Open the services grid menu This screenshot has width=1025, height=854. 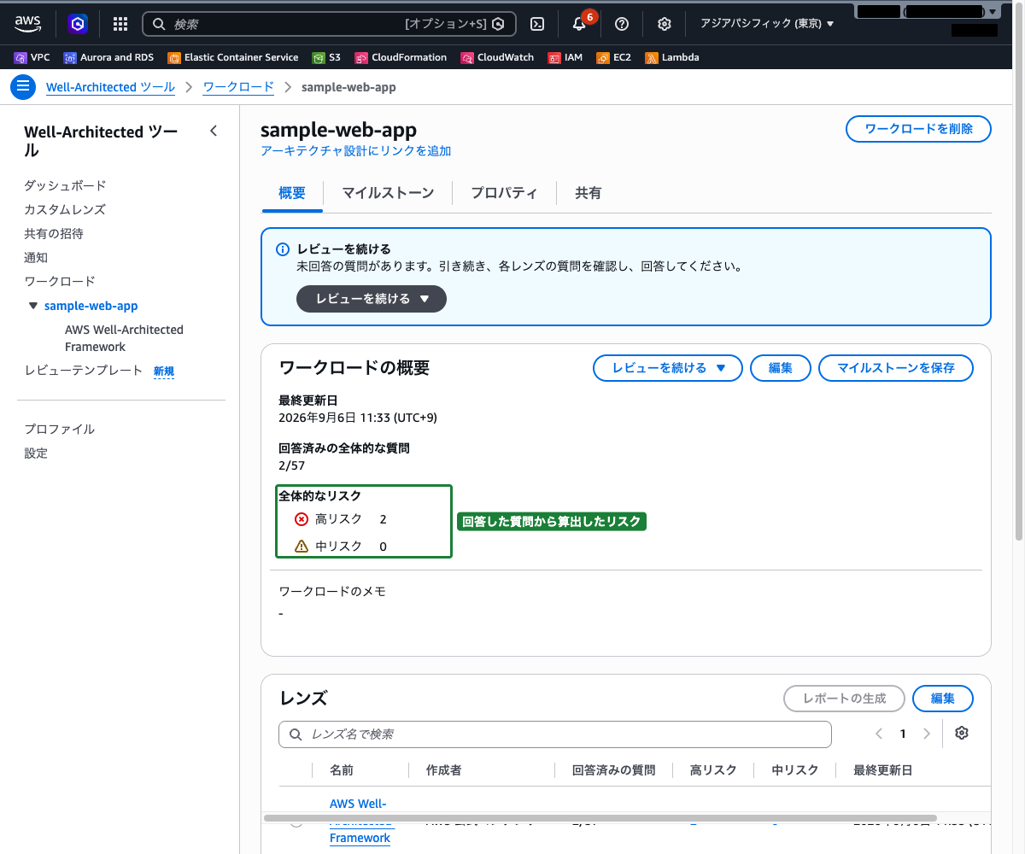tap(120, 24)
